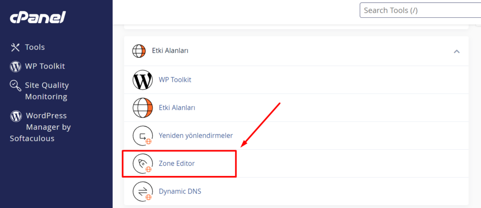The height and width of the screenshot is (208, 481).
Task: Click the WordPress Manager by Softaculous icon
Action: (16, 116)
